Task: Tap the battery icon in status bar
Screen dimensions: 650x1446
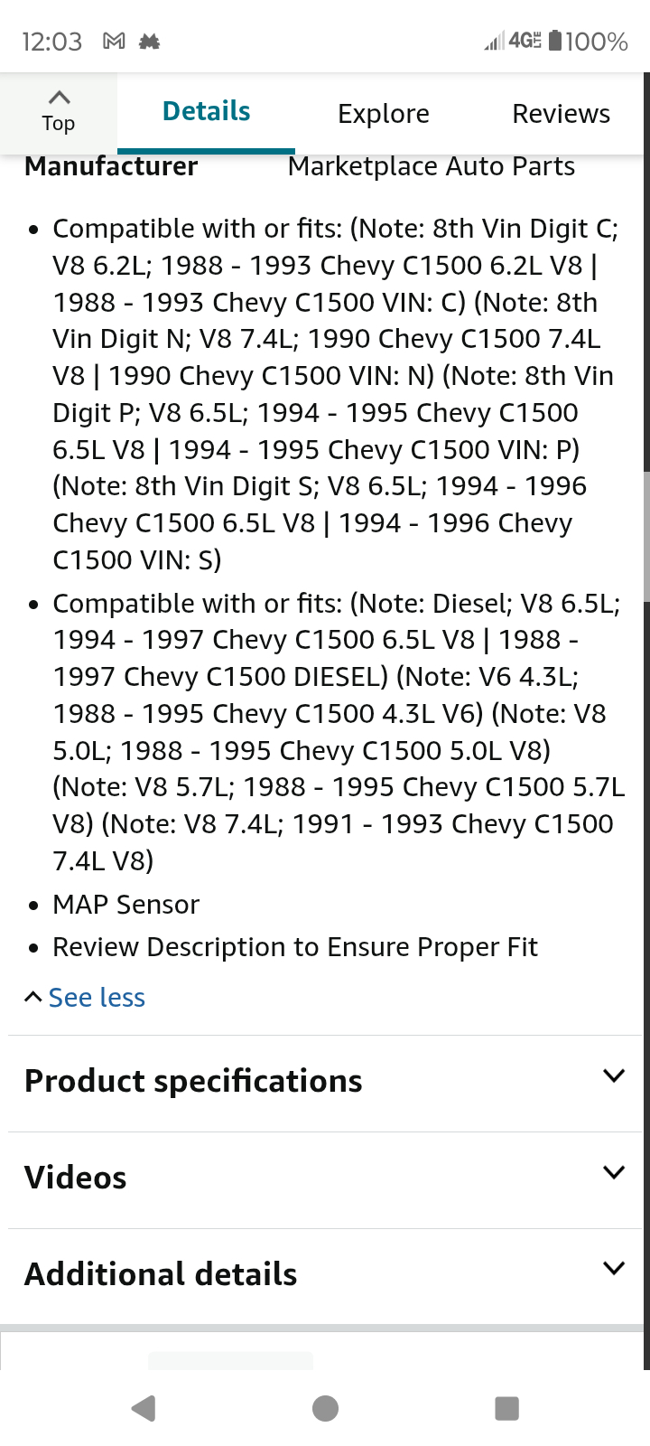Action: click(555, 41)
